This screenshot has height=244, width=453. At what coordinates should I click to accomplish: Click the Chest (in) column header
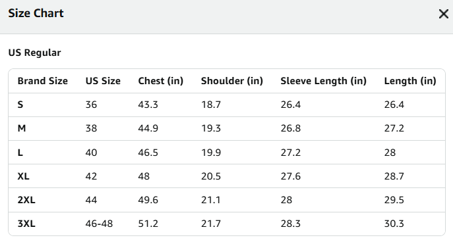pos(161,81)
